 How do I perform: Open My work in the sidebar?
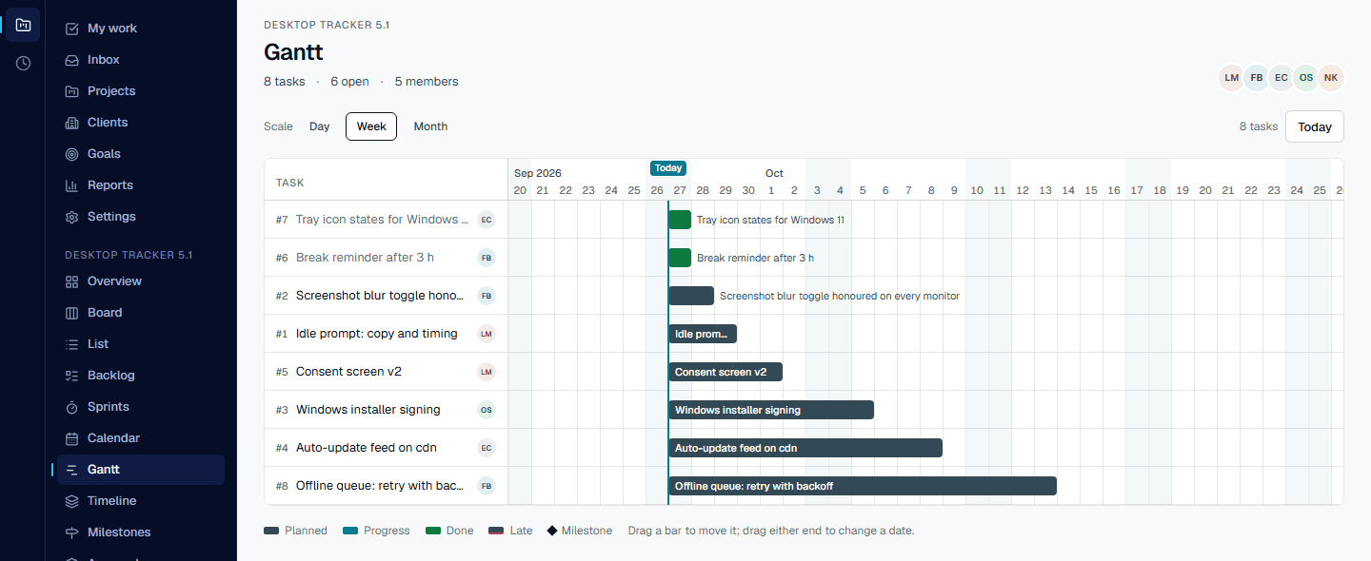click(x=141, y=29)
